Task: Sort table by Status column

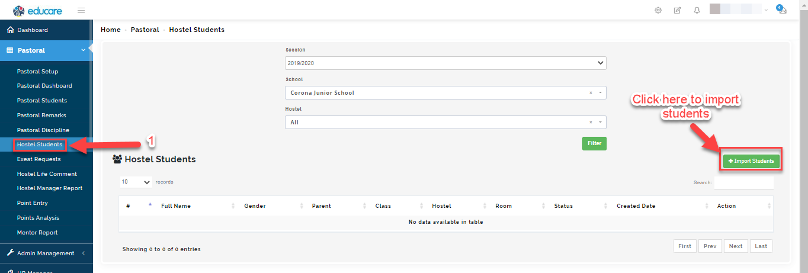Action: [x=579, y=205]
